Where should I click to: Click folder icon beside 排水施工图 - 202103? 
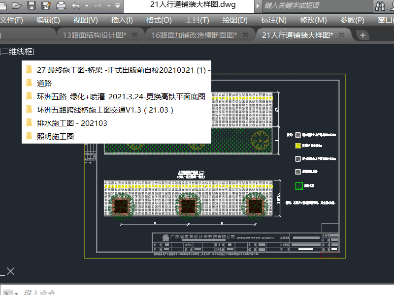click(x=29, y=122)
